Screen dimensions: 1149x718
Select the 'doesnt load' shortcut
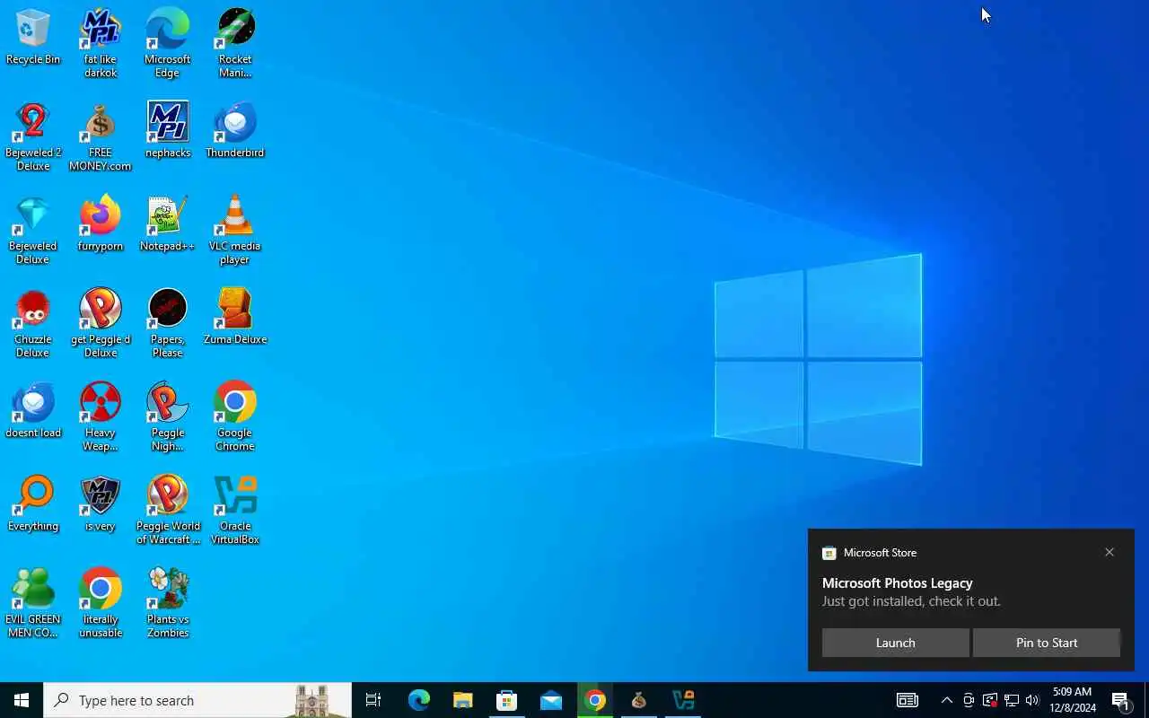(33, 410)
